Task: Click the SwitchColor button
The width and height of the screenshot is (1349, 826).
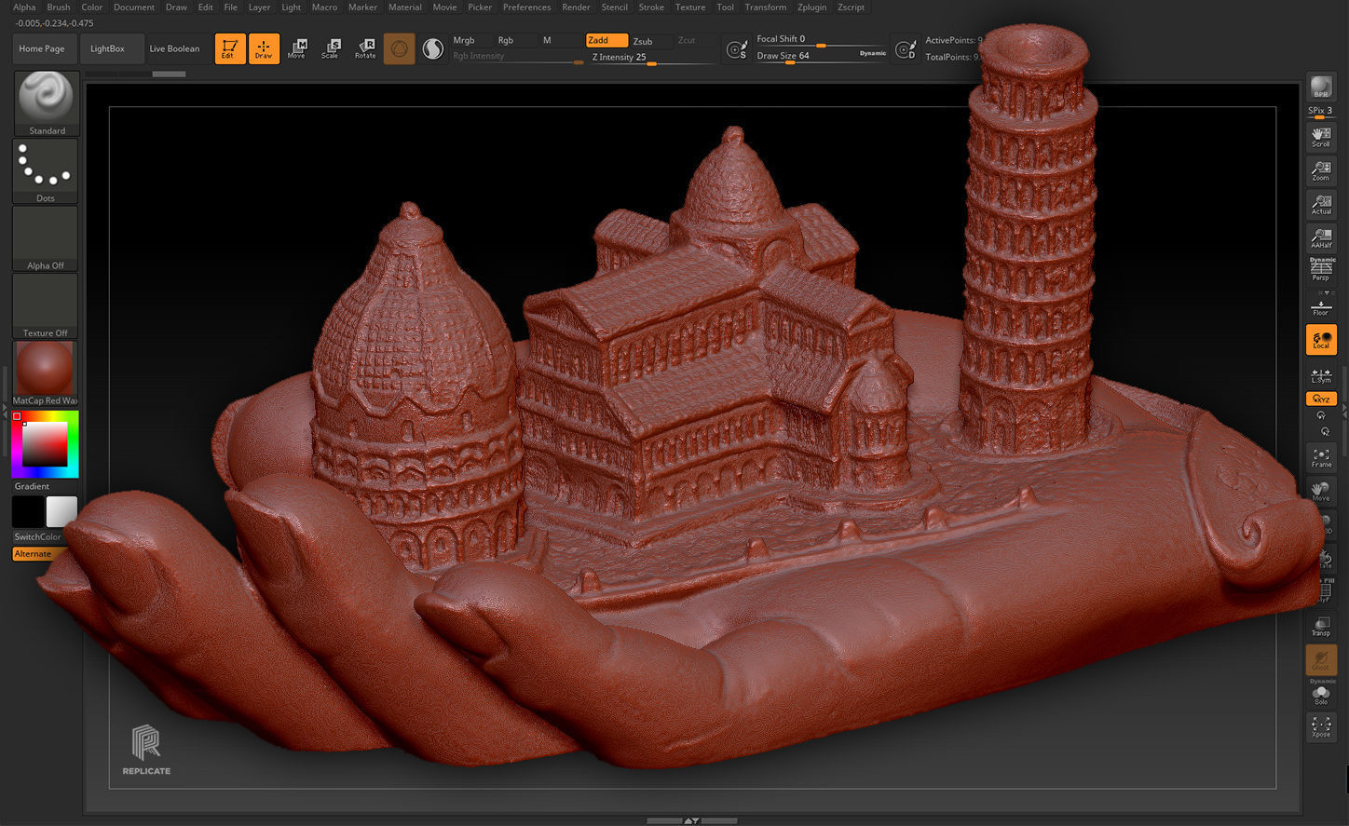Action: (37, 537)
